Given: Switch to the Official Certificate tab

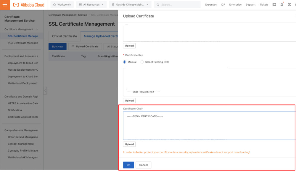Looking at the screenshot, I should 64,36.
